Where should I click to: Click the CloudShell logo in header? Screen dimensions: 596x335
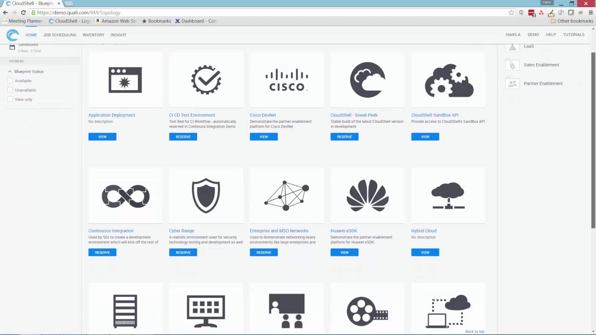coord(13,35)
